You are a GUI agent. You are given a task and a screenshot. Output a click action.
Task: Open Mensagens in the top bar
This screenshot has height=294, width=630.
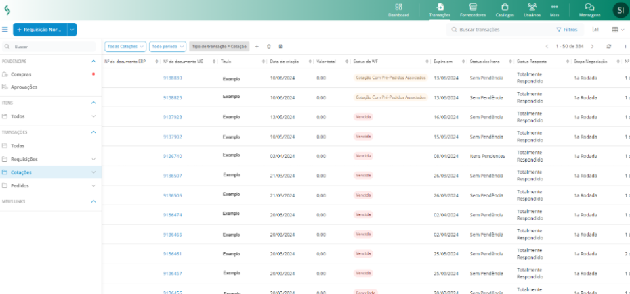(x=589, y=9)
